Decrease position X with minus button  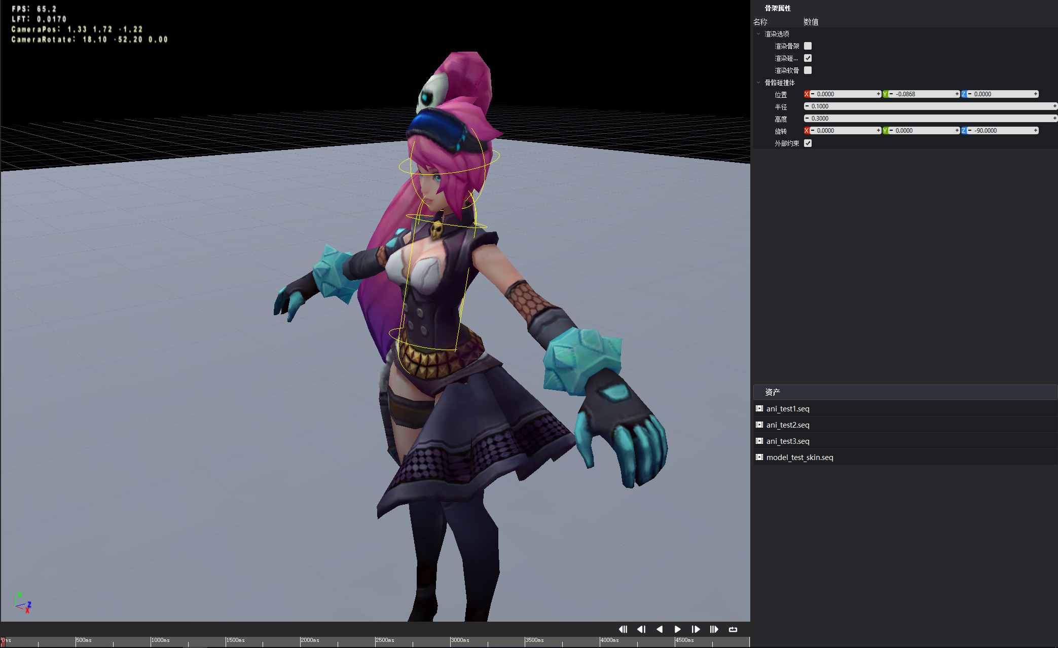[813, 94]
